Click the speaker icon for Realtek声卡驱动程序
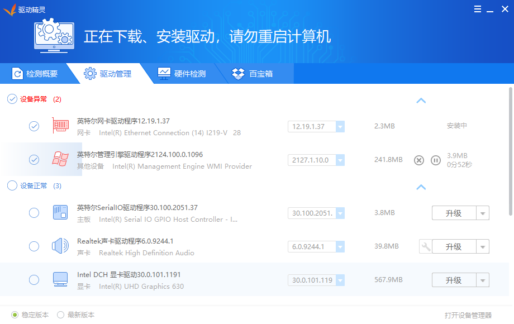Viewport: 514px width, 324px height. pos(60,246)
